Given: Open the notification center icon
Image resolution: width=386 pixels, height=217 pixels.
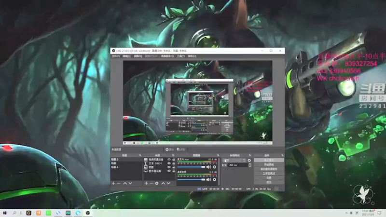Looking at the screenshot, I should click(379, 213).
